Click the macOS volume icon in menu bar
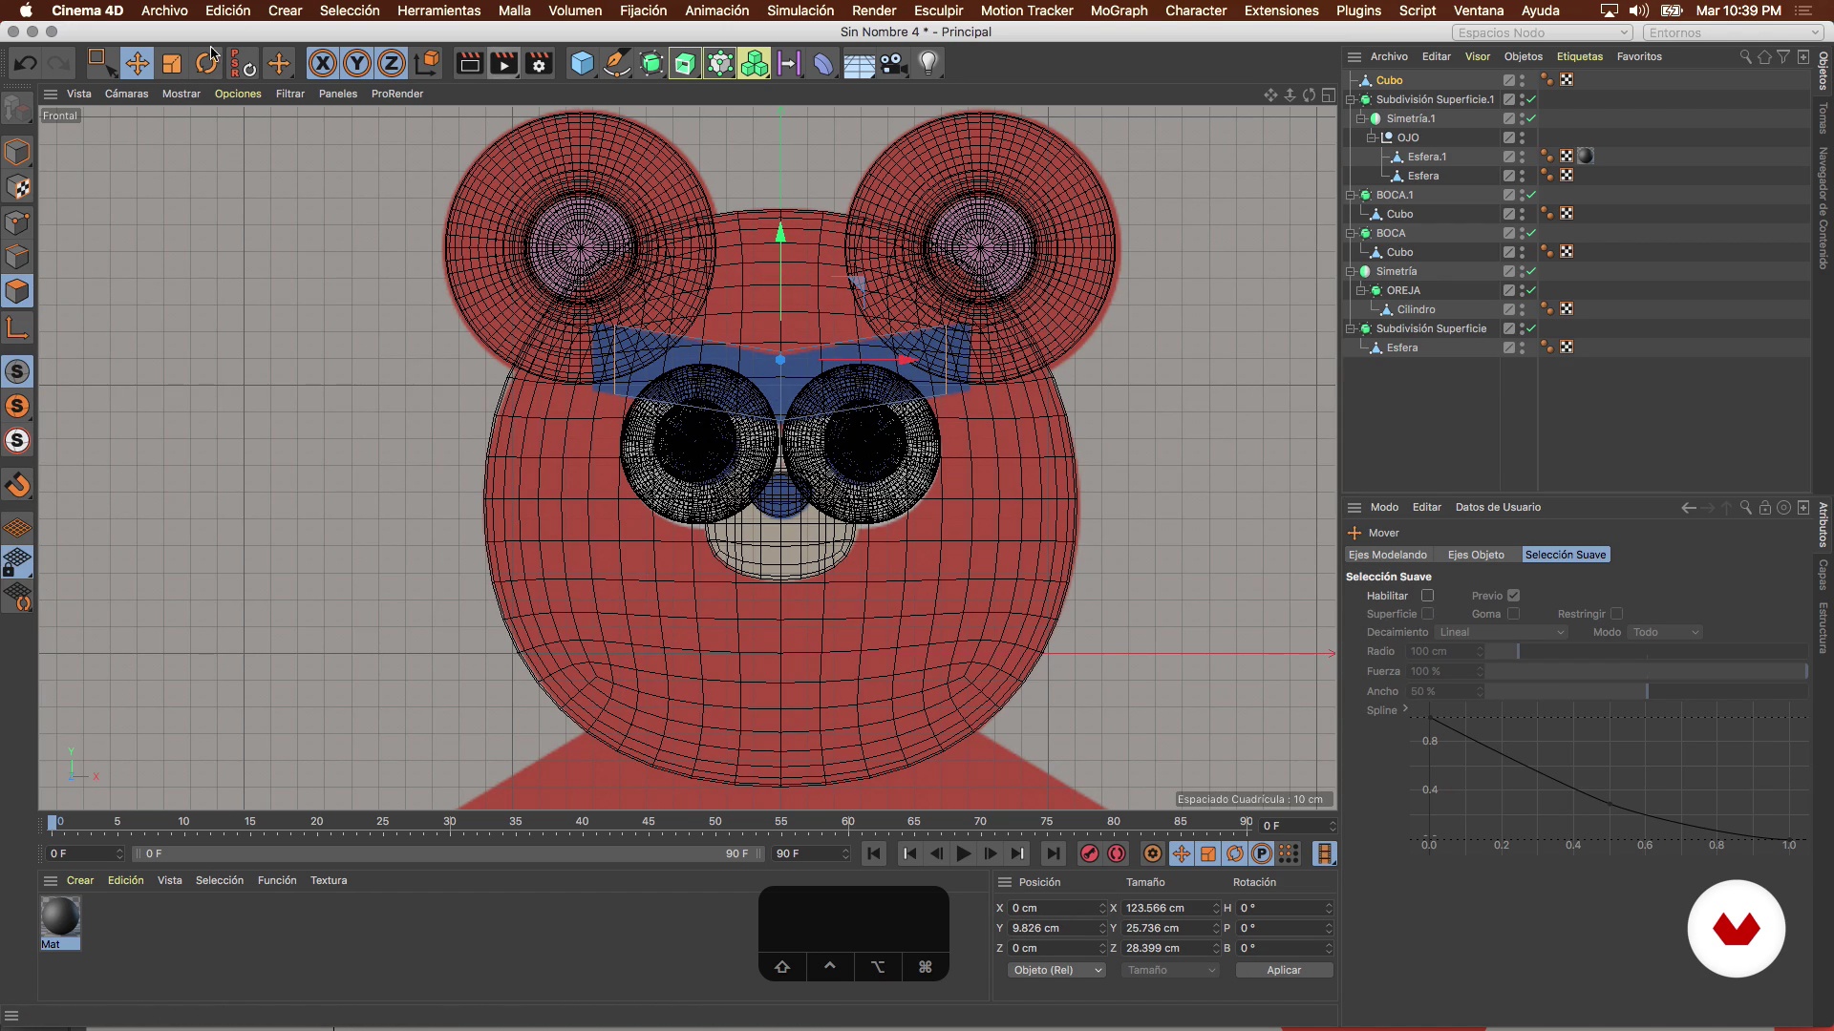 pyautogui.click(x=1639, y=11)
